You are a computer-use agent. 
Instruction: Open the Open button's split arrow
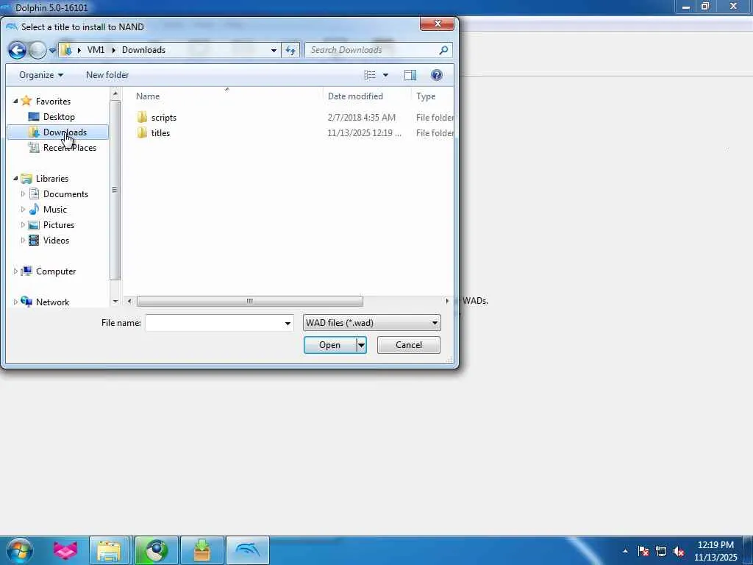(x=362, y=345)
